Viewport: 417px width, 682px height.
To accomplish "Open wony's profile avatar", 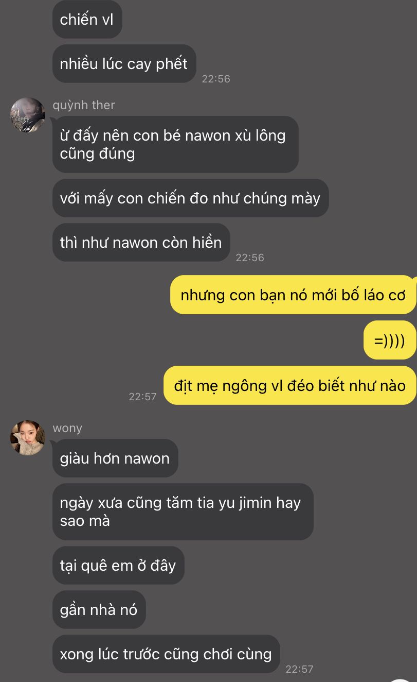I will coord(28,438).
